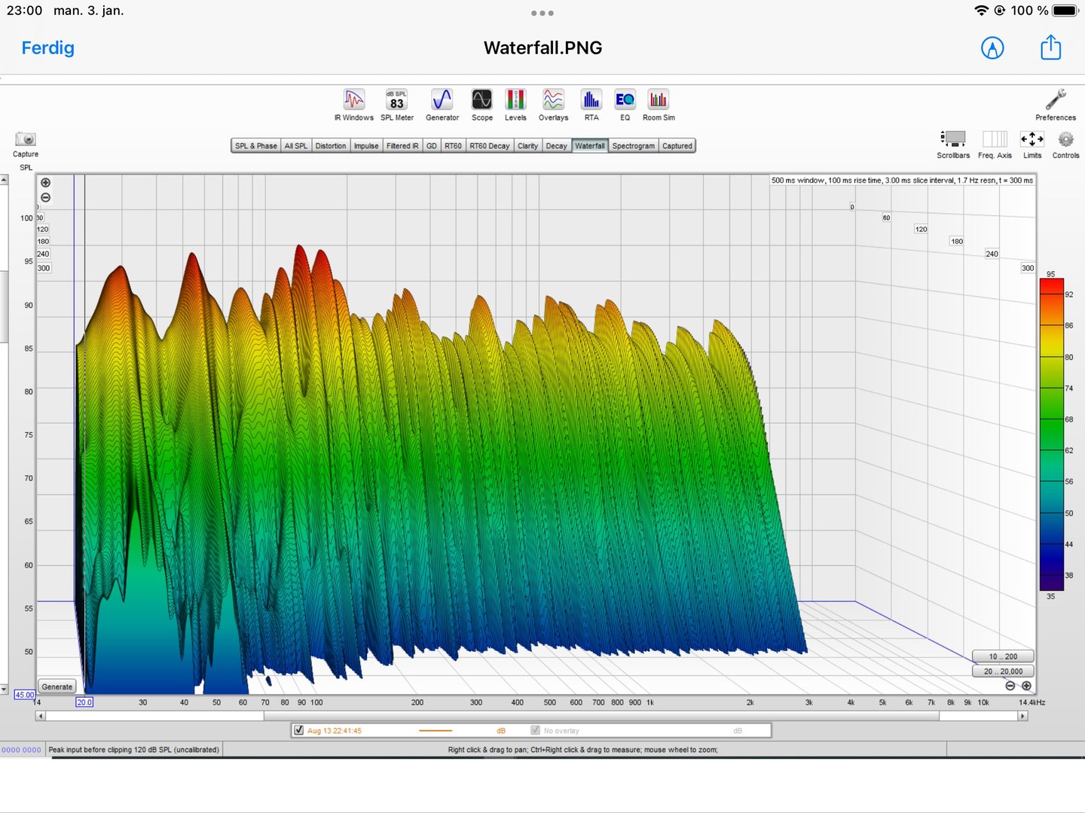Switch to RT60 tab
1085x813 pixels.
453,146
